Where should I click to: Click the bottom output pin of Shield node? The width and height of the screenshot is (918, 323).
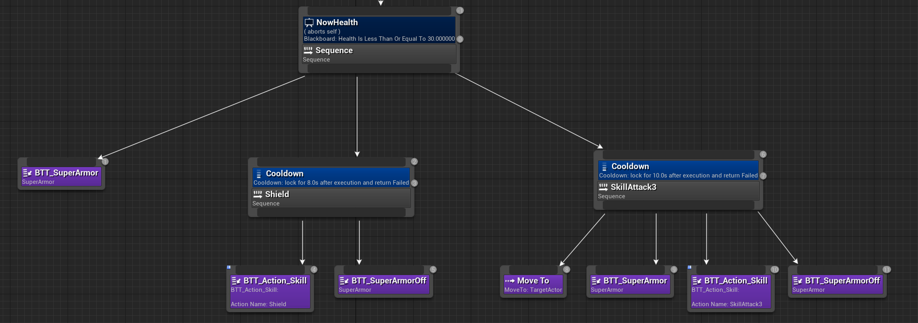(331, 213)
